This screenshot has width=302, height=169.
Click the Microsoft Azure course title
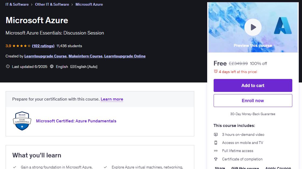pos(37,20)
